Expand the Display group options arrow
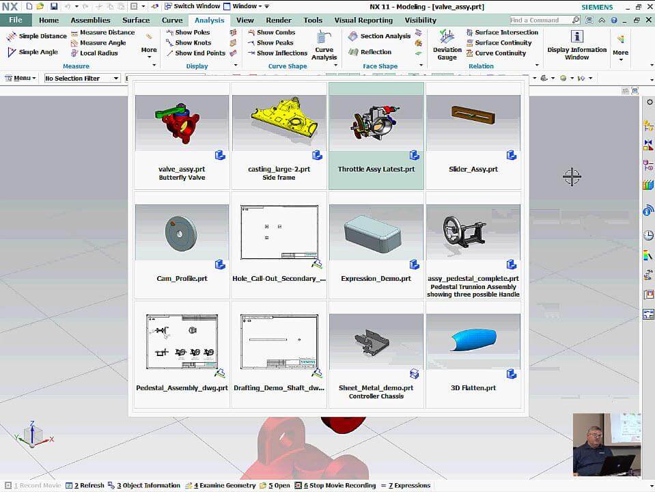Image resolution: width=655 pixels, height=492 pixels. pyautogui.click(x=236, y=65)
